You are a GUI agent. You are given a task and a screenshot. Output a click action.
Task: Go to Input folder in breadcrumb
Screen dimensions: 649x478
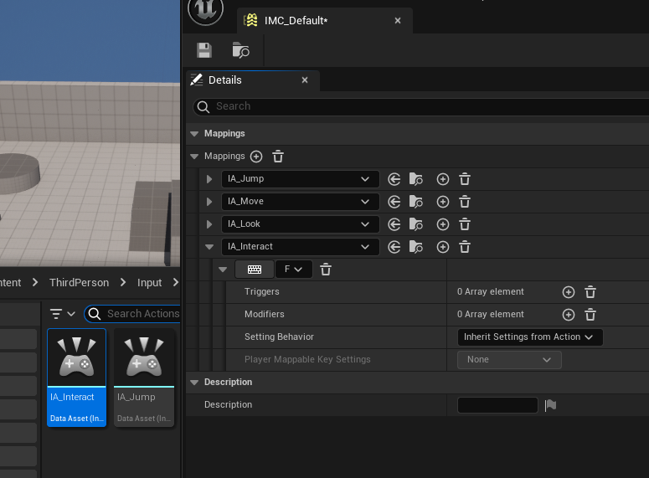pyautogui.click(x=149, y=283)
